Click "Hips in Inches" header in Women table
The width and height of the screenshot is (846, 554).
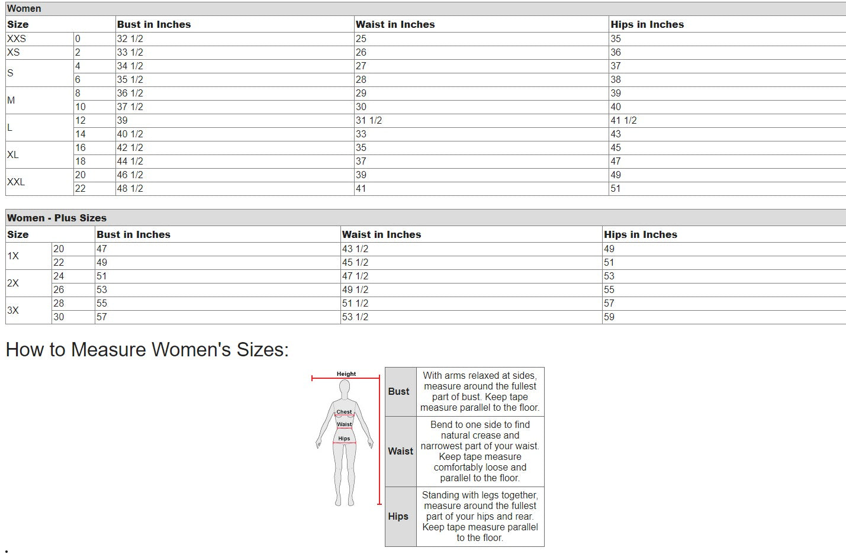coord(647,24)
